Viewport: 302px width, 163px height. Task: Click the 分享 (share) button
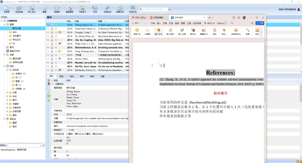coord(260,23)
